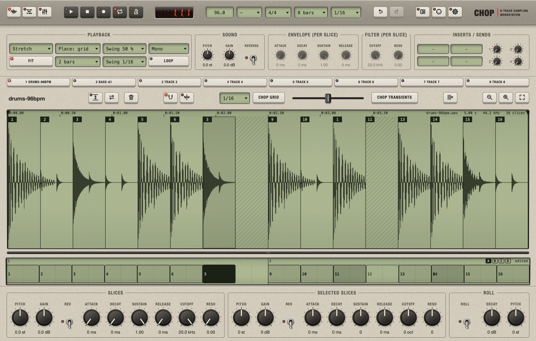Fit the waveform to full view
This screenshot has width=536, height=341.
(x=522, y=97)
